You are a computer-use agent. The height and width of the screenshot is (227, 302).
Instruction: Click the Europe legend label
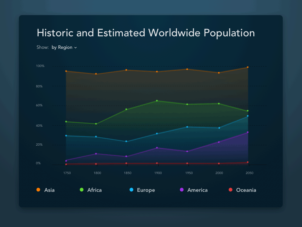146,190
